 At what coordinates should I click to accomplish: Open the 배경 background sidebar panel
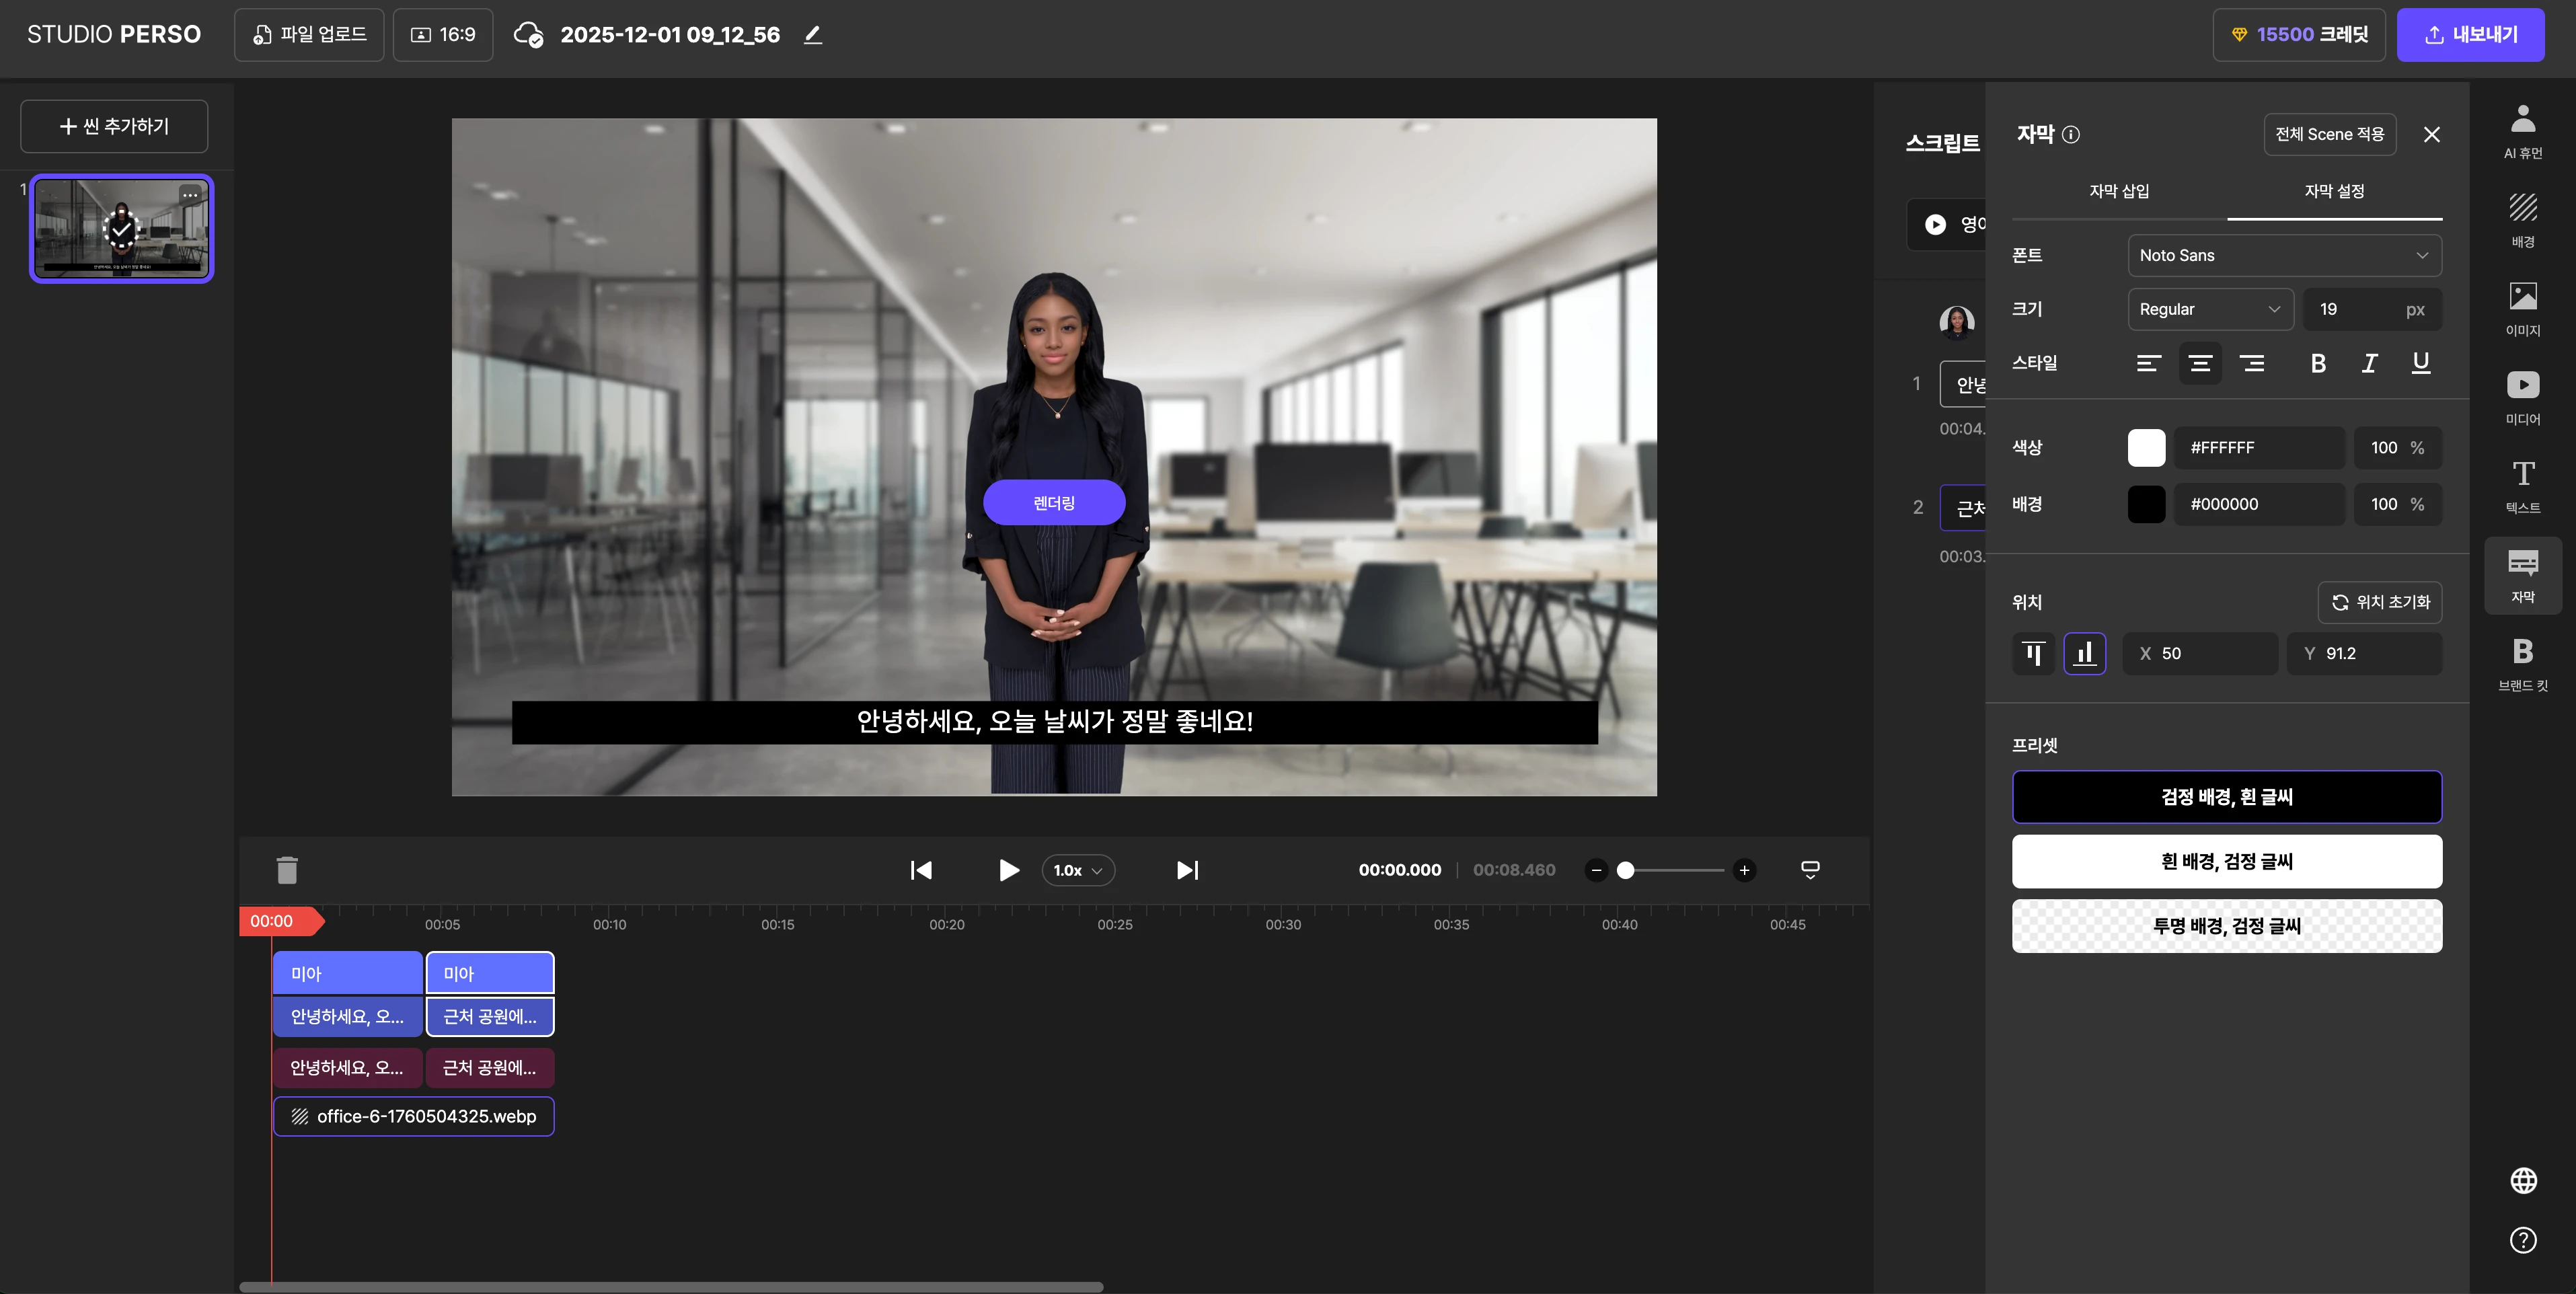pyautogui.click(x=2522, y=220)
